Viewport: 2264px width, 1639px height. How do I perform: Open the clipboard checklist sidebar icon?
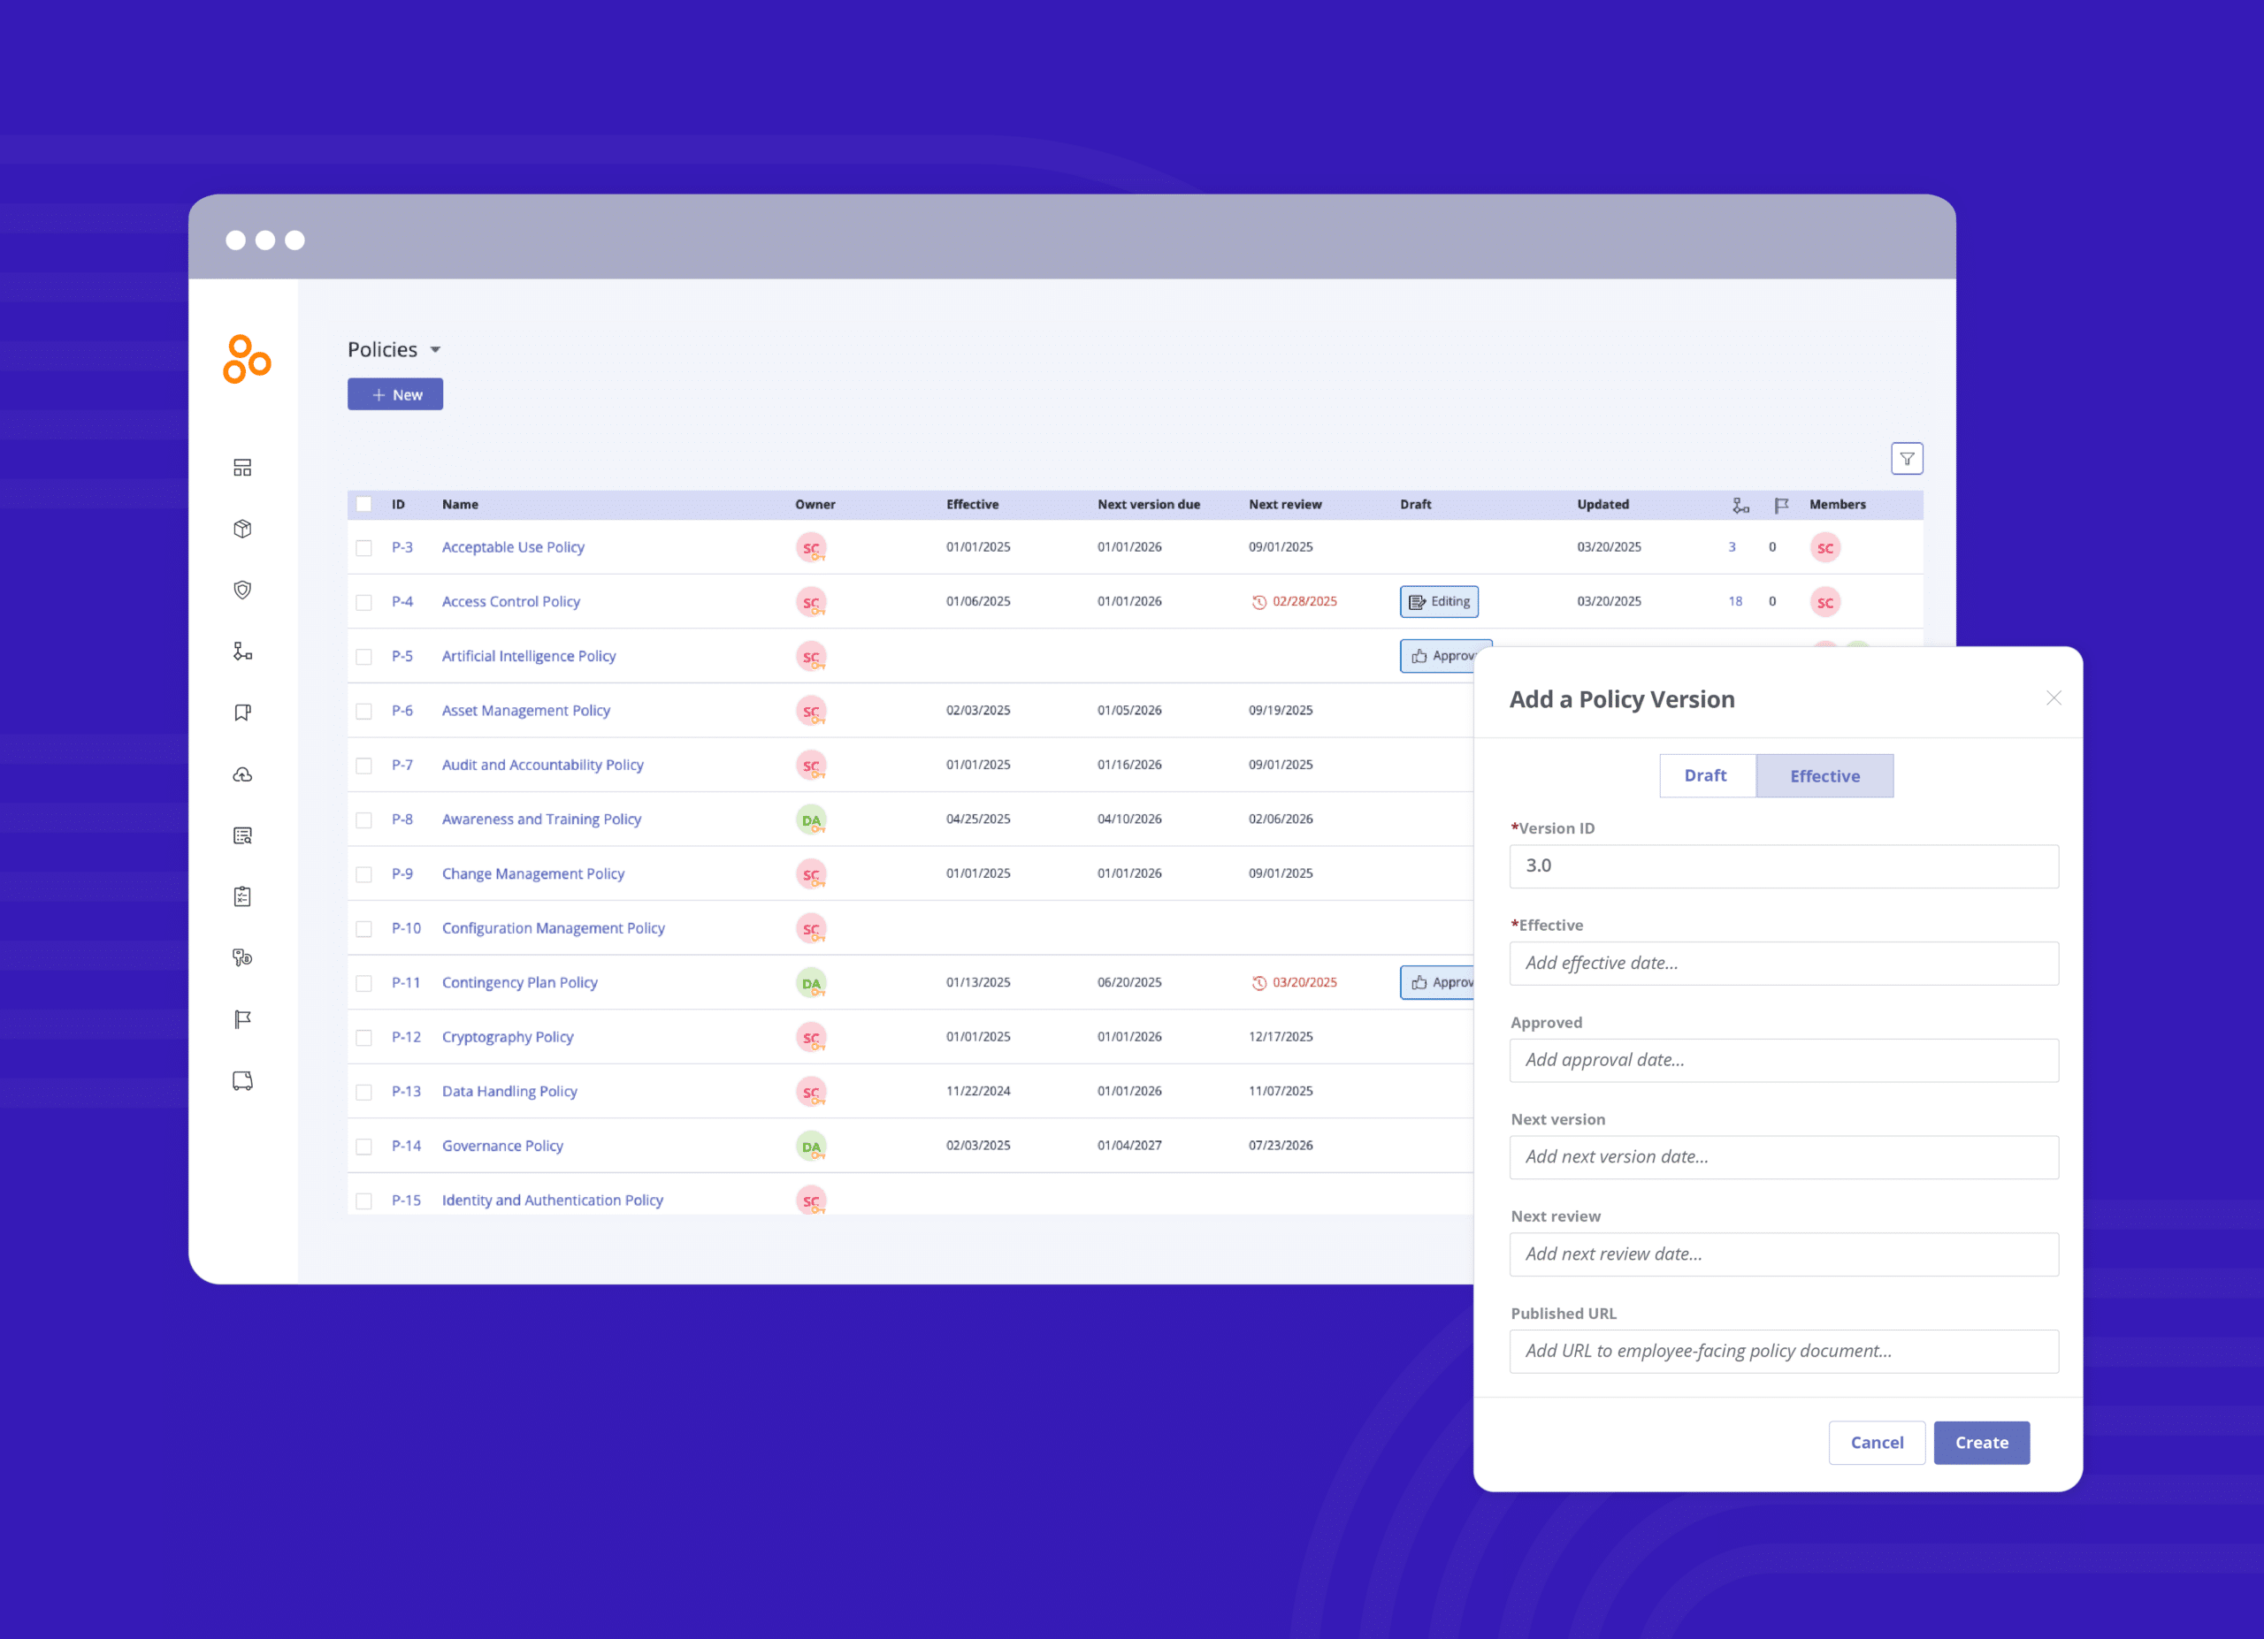coord(242,896)
